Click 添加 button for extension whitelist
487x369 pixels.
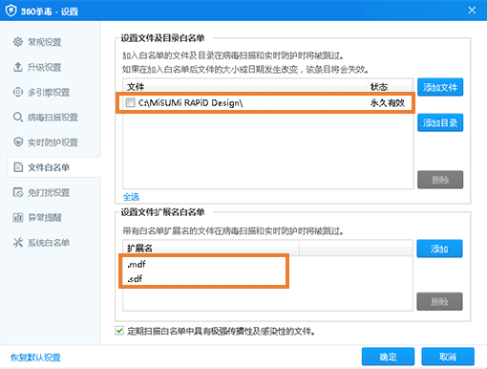(x=439, y=249)
